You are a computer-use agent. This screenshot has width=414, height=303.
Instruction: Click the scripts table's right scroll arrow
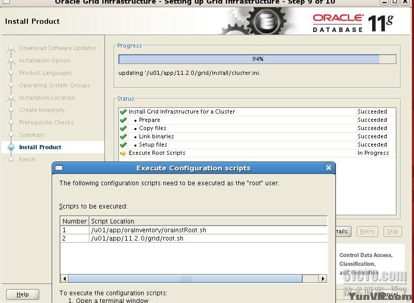pyautogui.click(x=323, y=278)
